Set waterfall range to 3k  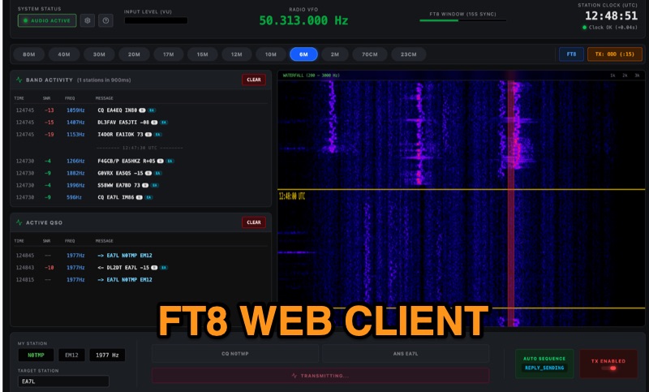[638, 75]
